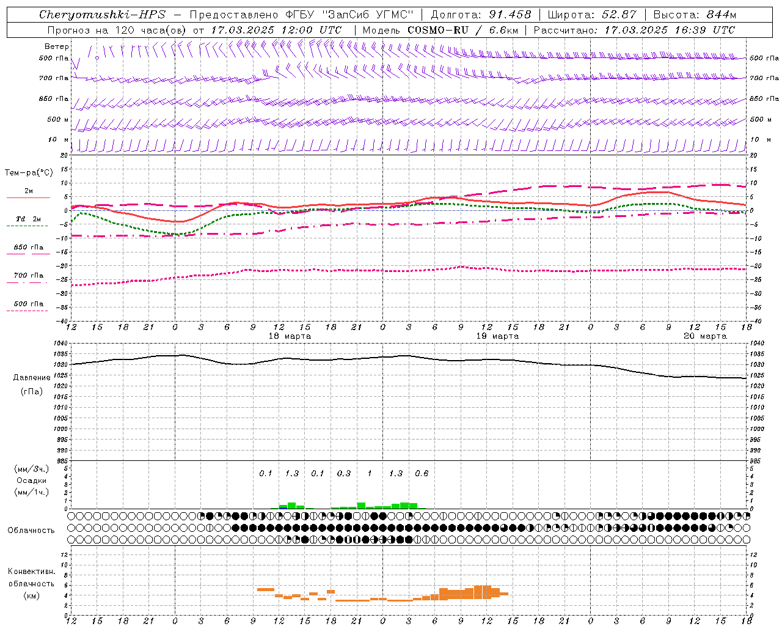This screenshot has width=782, height=626.
Task: Click the '0.6' precipitation total value
Action: tap(422, 473)
